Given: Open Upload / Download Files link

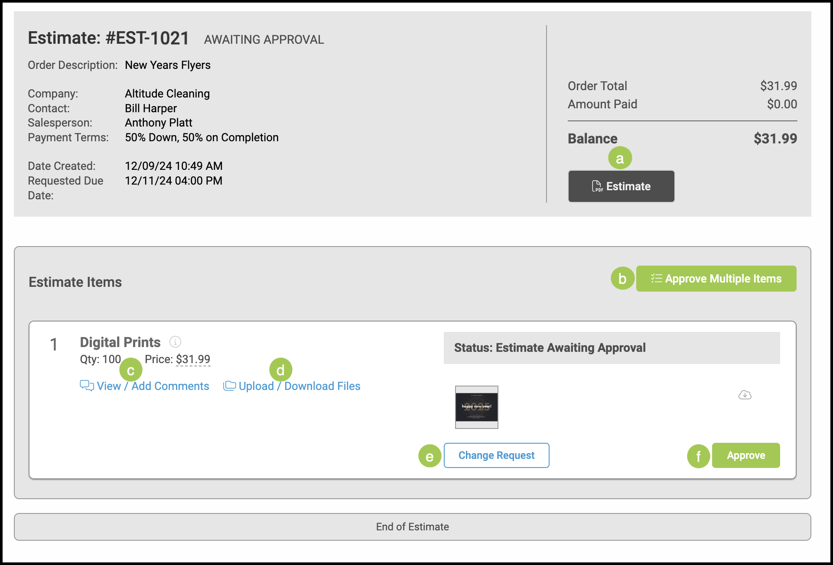Looking at the screenshot, I should pos(299,386).
